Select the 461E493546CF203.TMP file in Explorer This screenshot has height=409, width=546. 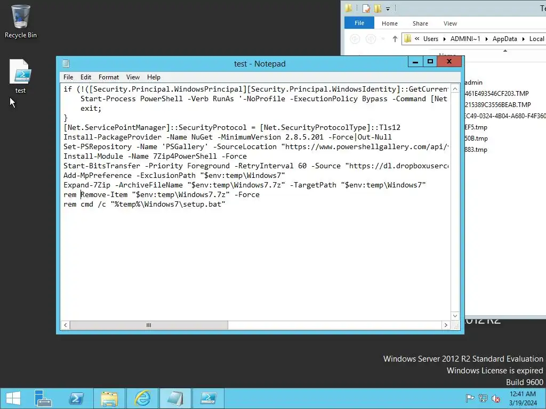click(x=496, y=94)
